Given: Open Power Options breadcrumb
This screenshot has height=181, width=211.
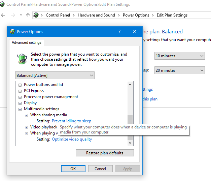Looking at the screenshot, I should point(136,15).
